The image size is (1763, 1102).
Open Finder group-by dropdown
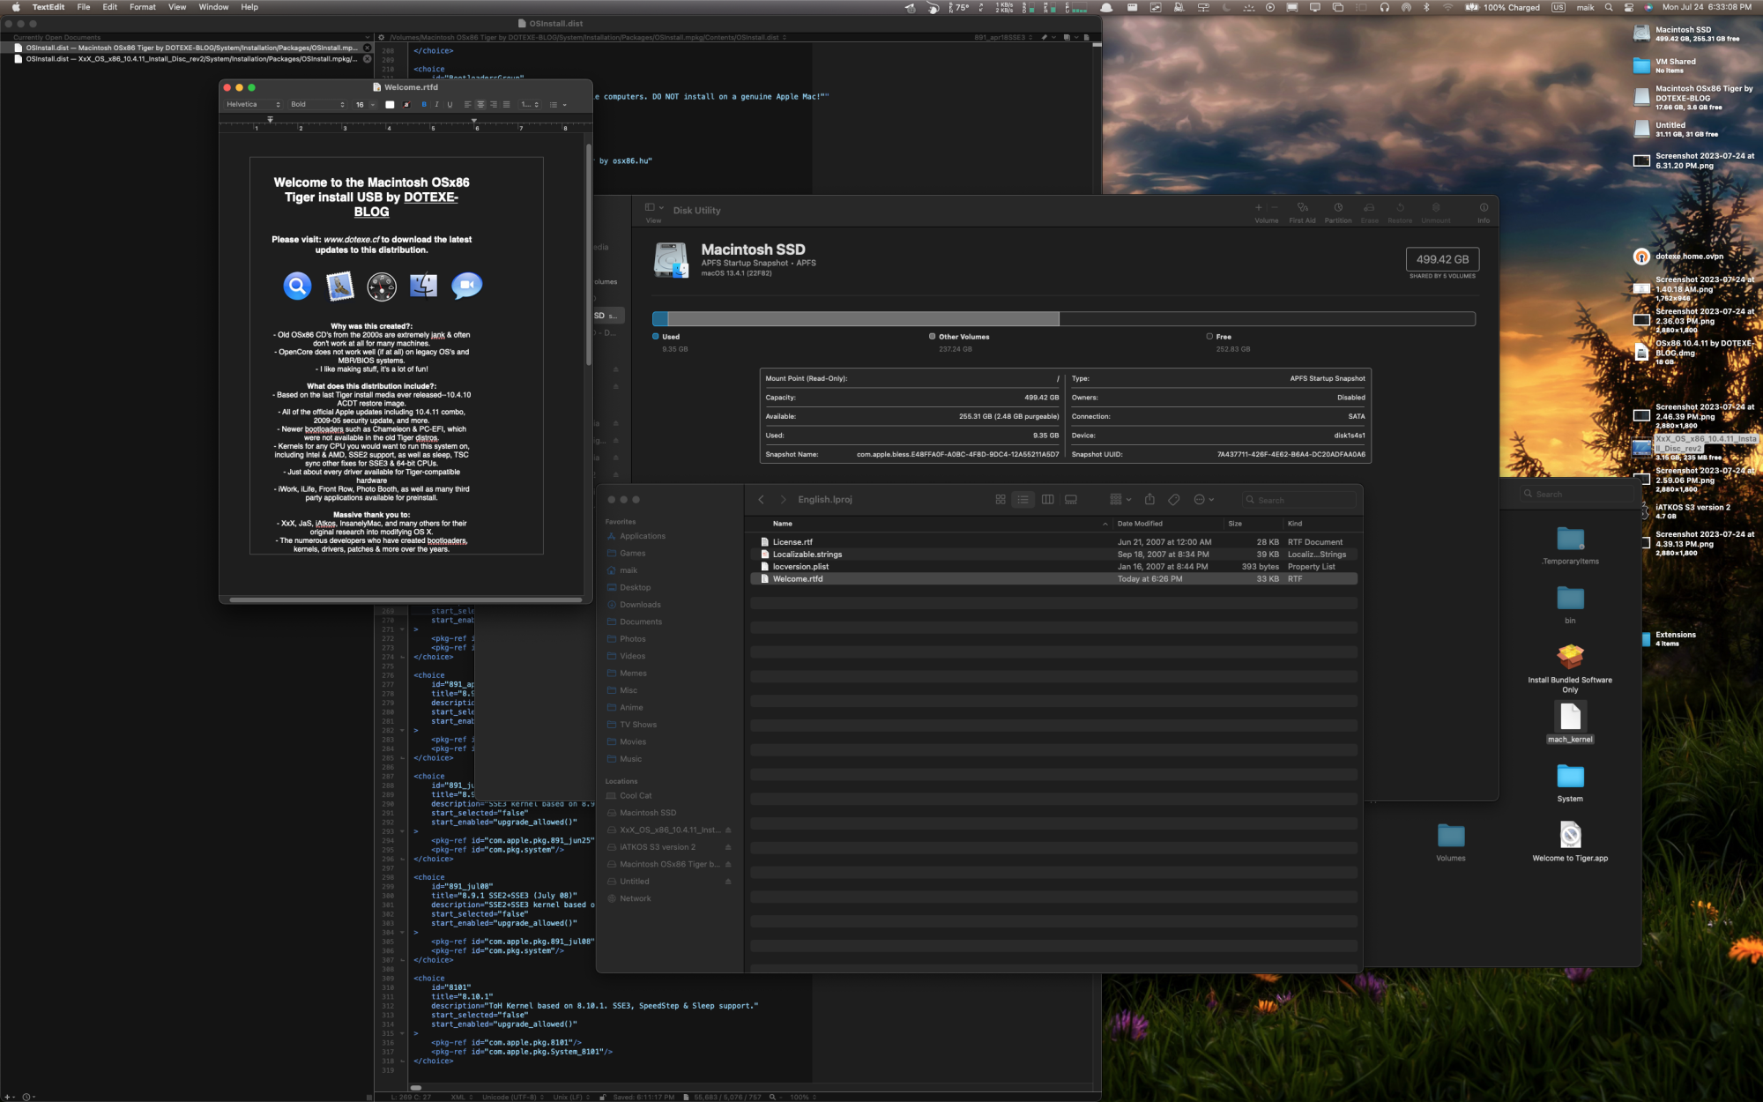click(x=1120, y=499)
